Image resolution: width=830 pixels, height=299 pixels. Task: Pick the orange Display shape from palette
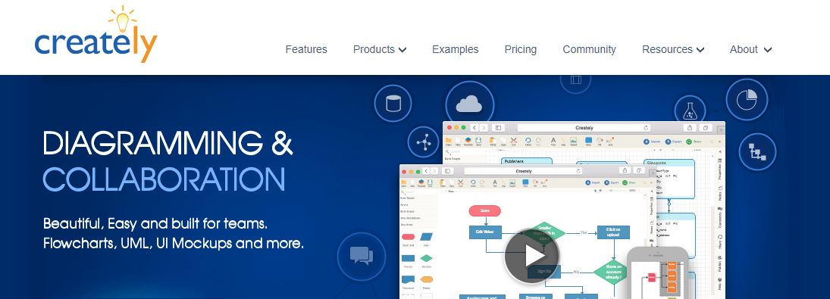point(426,279)
